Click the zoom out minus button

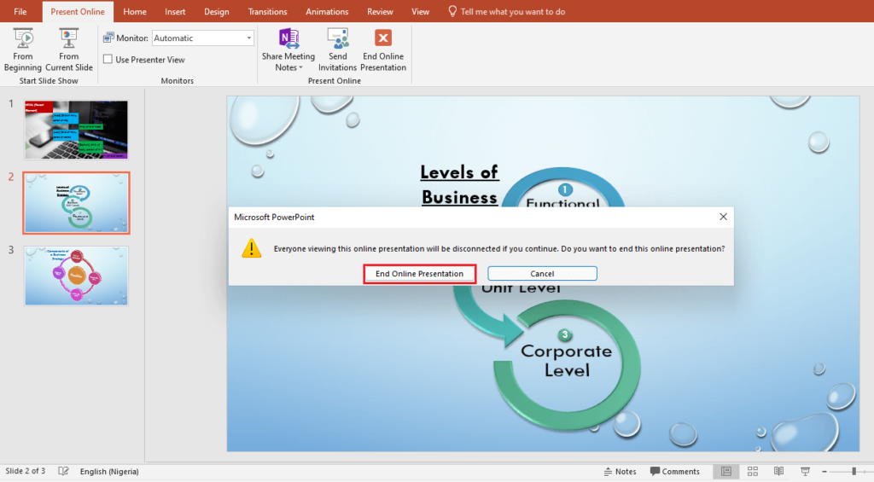coord(824,472)
